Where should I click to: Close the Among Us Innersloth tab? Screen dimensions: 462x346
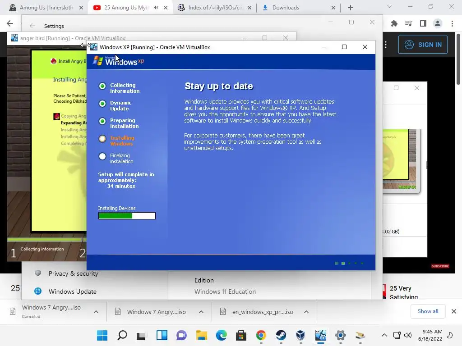click(x=81, y=8)
